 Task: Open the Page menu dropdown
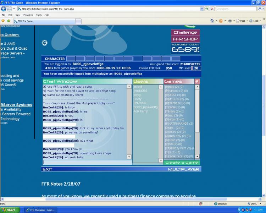pyautogui.click(x=242, y=21)
